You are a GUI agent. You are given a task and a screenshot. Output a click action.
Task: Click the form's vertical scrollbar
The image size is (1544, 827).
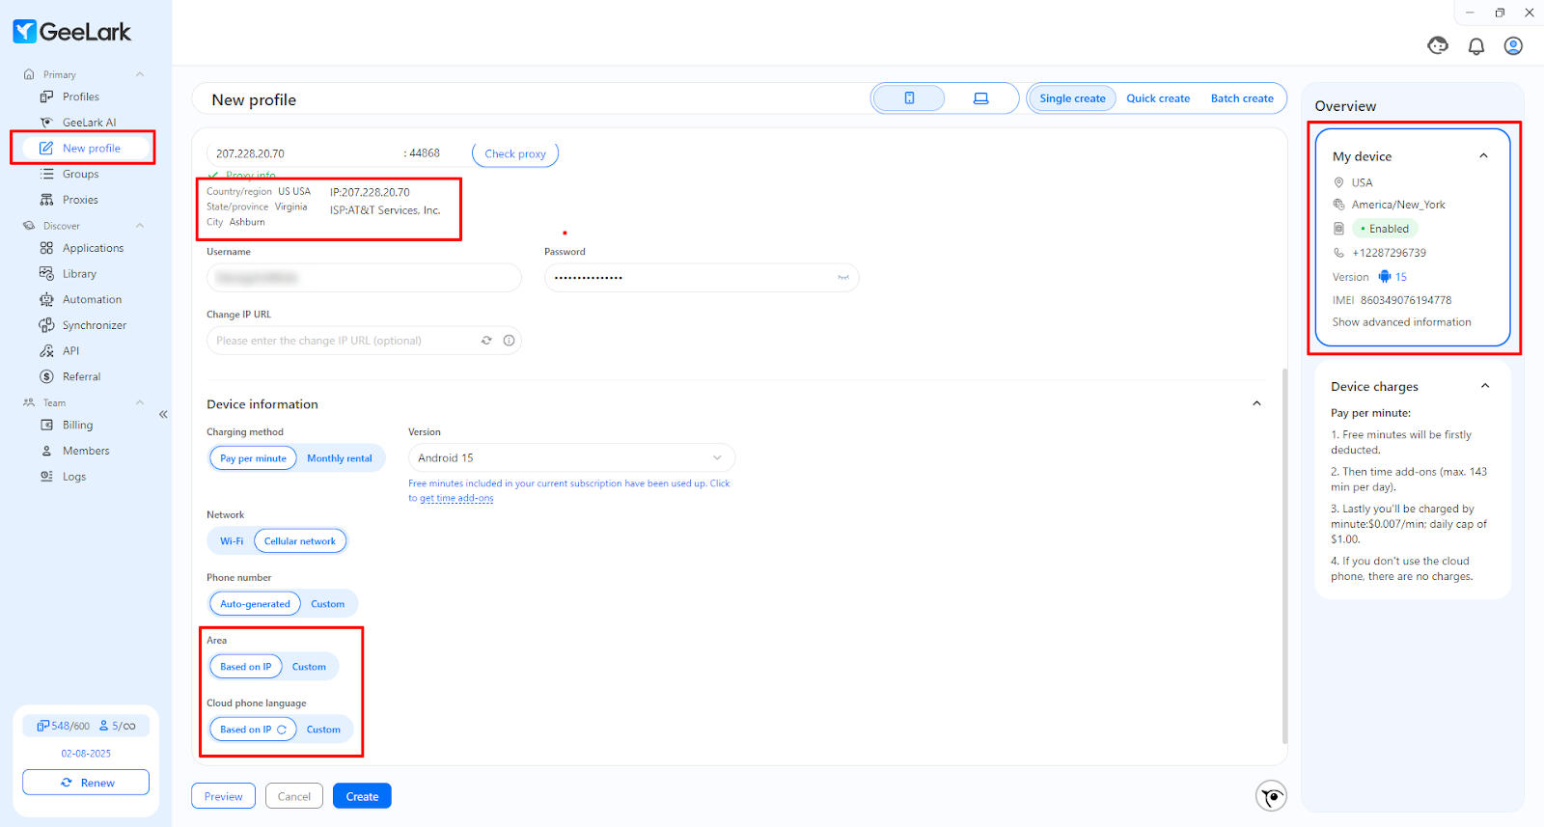[x=1284, y=556]
